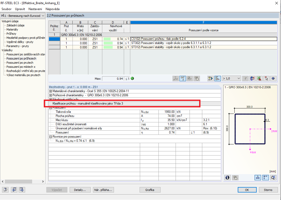
Task: Expand Průřezové charakteristiky section
Action: 51,95
